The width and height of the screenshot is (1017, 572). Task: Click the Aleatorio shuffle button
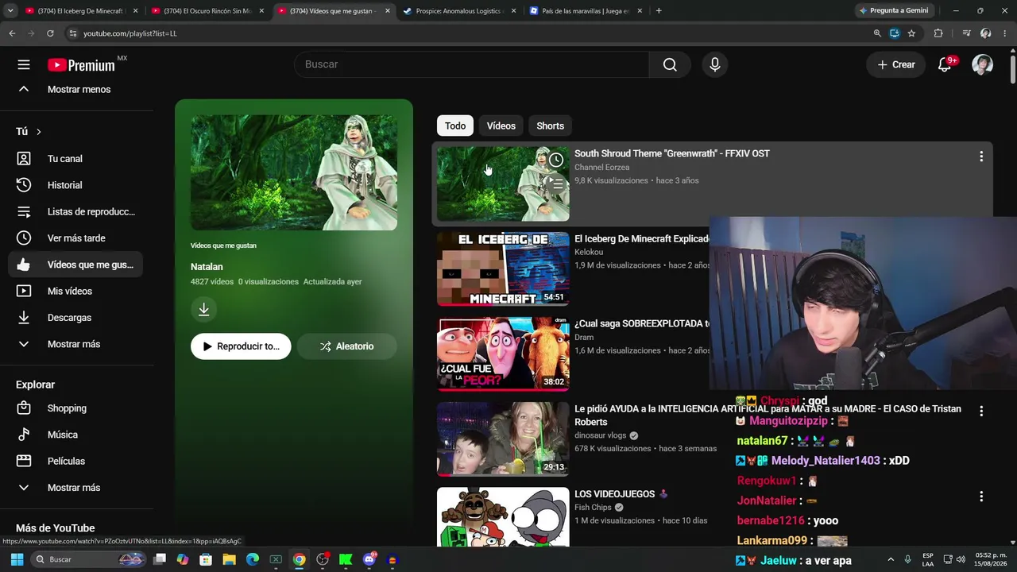pyautogui.click(x=346, y=346)
